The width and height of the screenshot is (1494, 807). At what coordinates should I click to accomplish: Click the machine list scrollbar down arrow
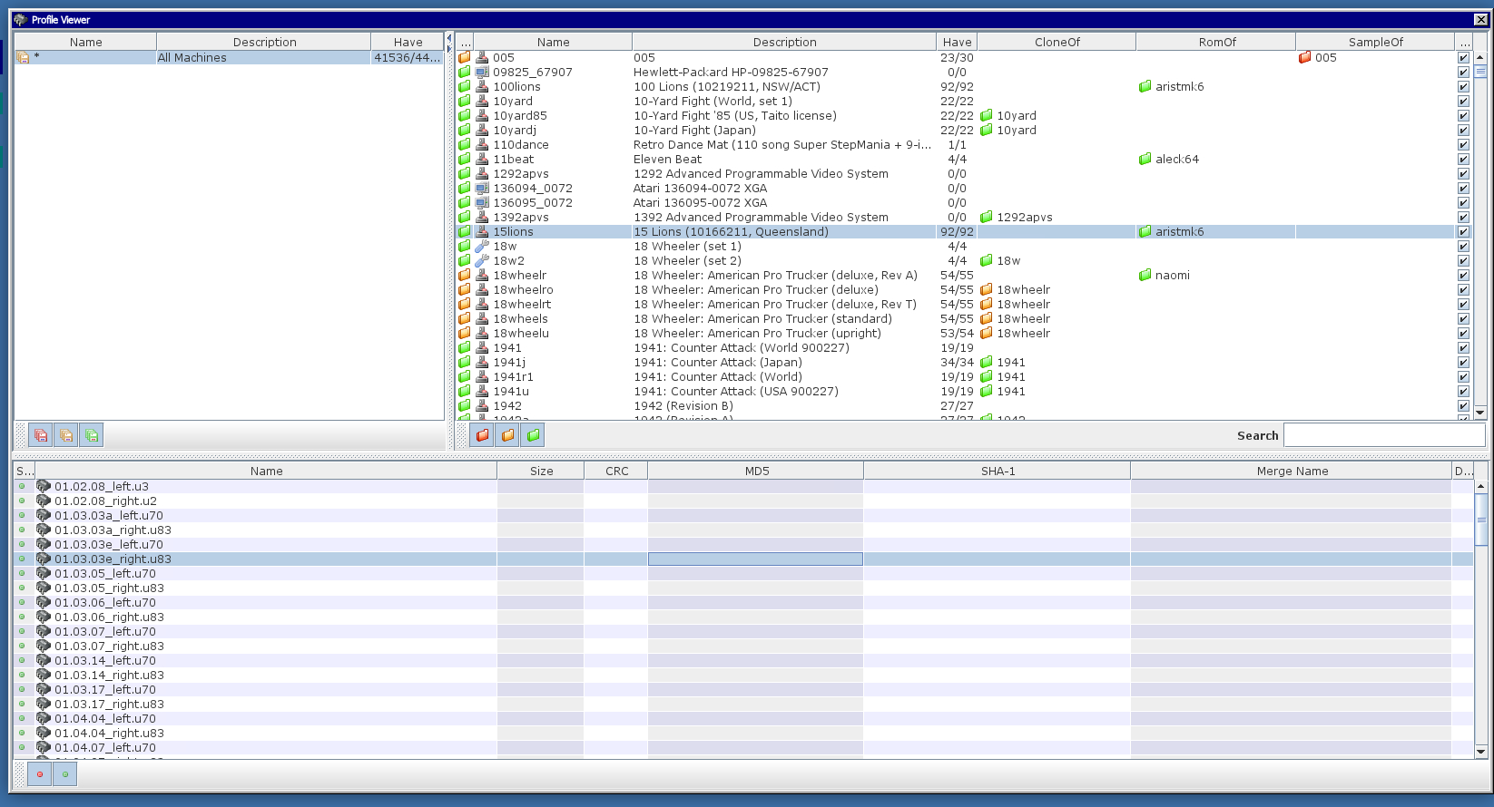1480,413
